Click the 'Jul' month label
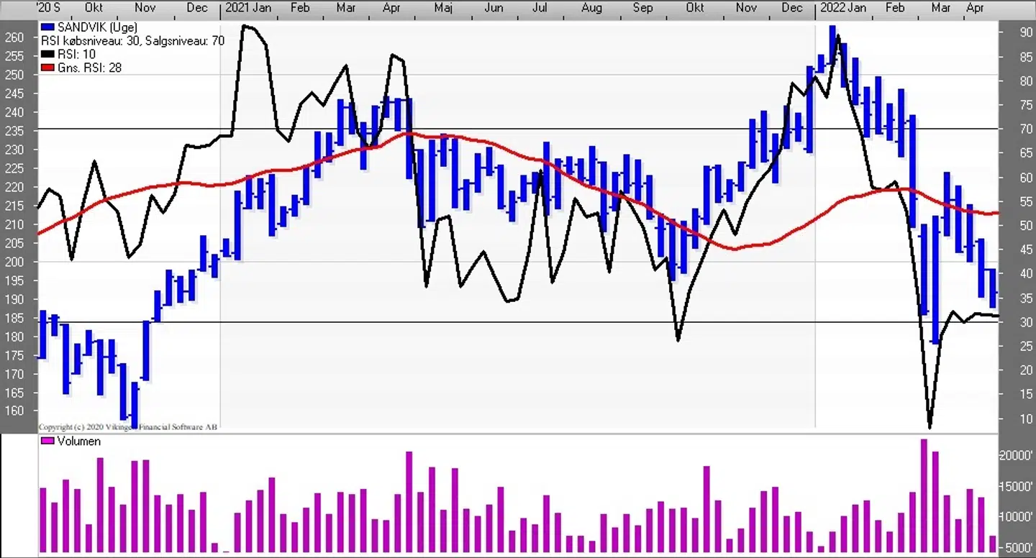 pos(540,8)
